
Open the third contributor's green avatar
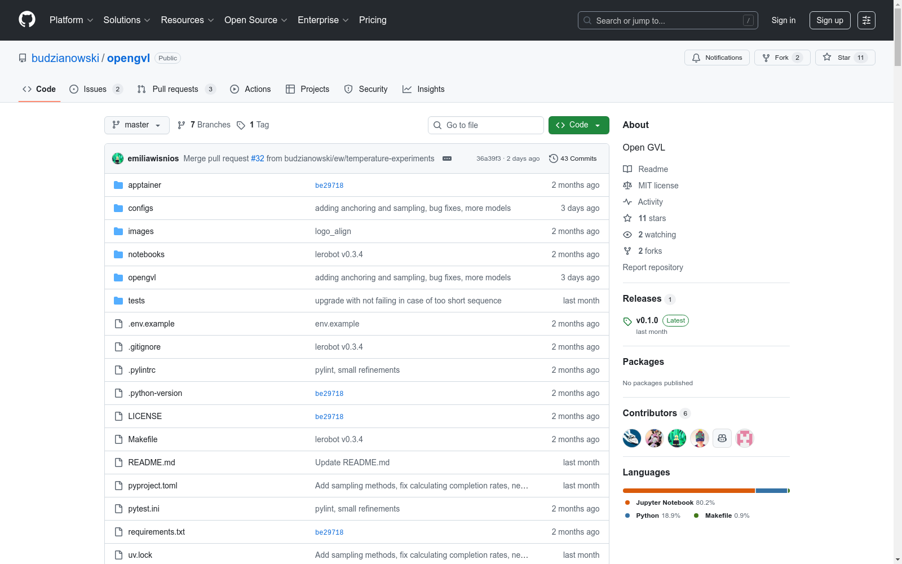[677, 438]
